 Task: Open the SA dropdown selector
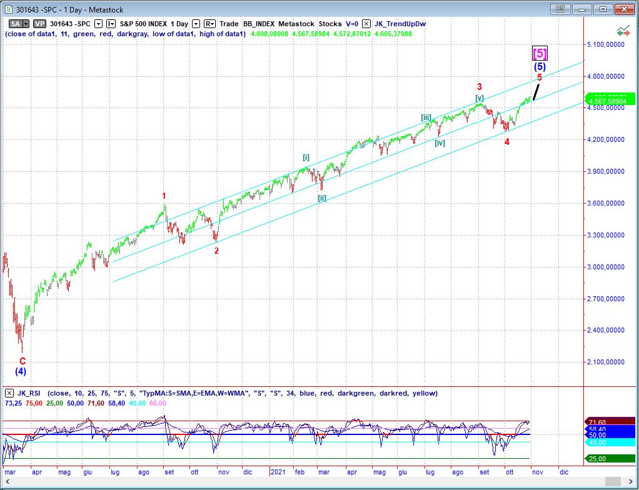click(x=18, y=24)
